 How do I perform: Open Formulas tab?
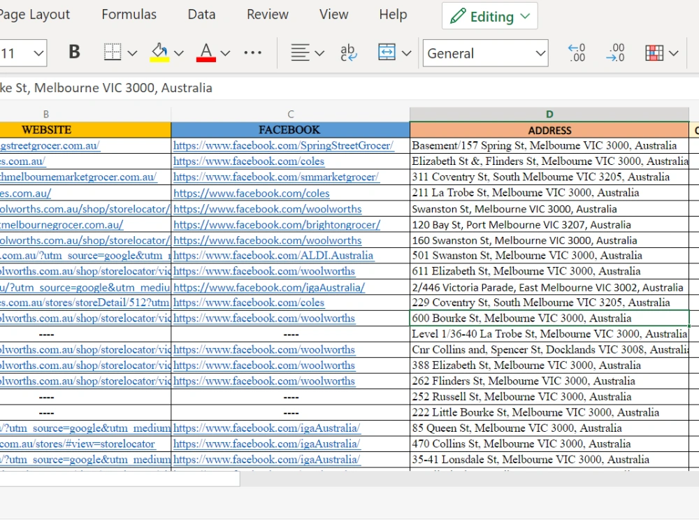(129, 14)
